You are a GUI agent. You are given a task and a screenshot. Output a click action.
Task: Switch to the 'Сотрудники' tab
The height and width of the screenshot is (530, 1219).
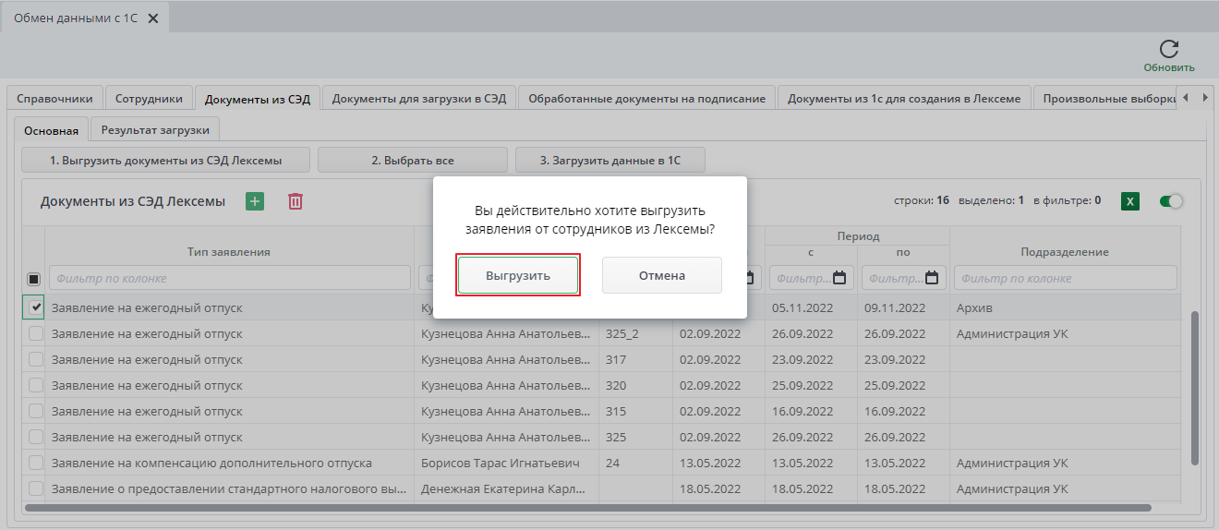point(150,99)
